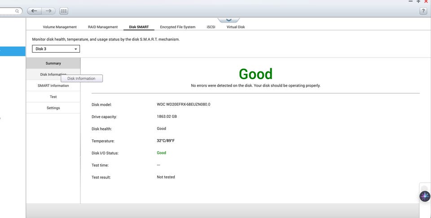Switch to RAID Management tab
This screenshot has width=431, height=218.
(x=103, y=27)
